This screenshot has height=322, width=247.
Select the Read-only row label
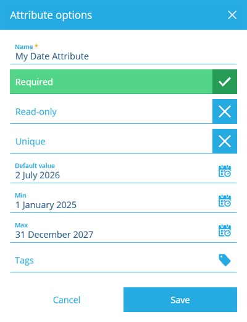point(36,111)
